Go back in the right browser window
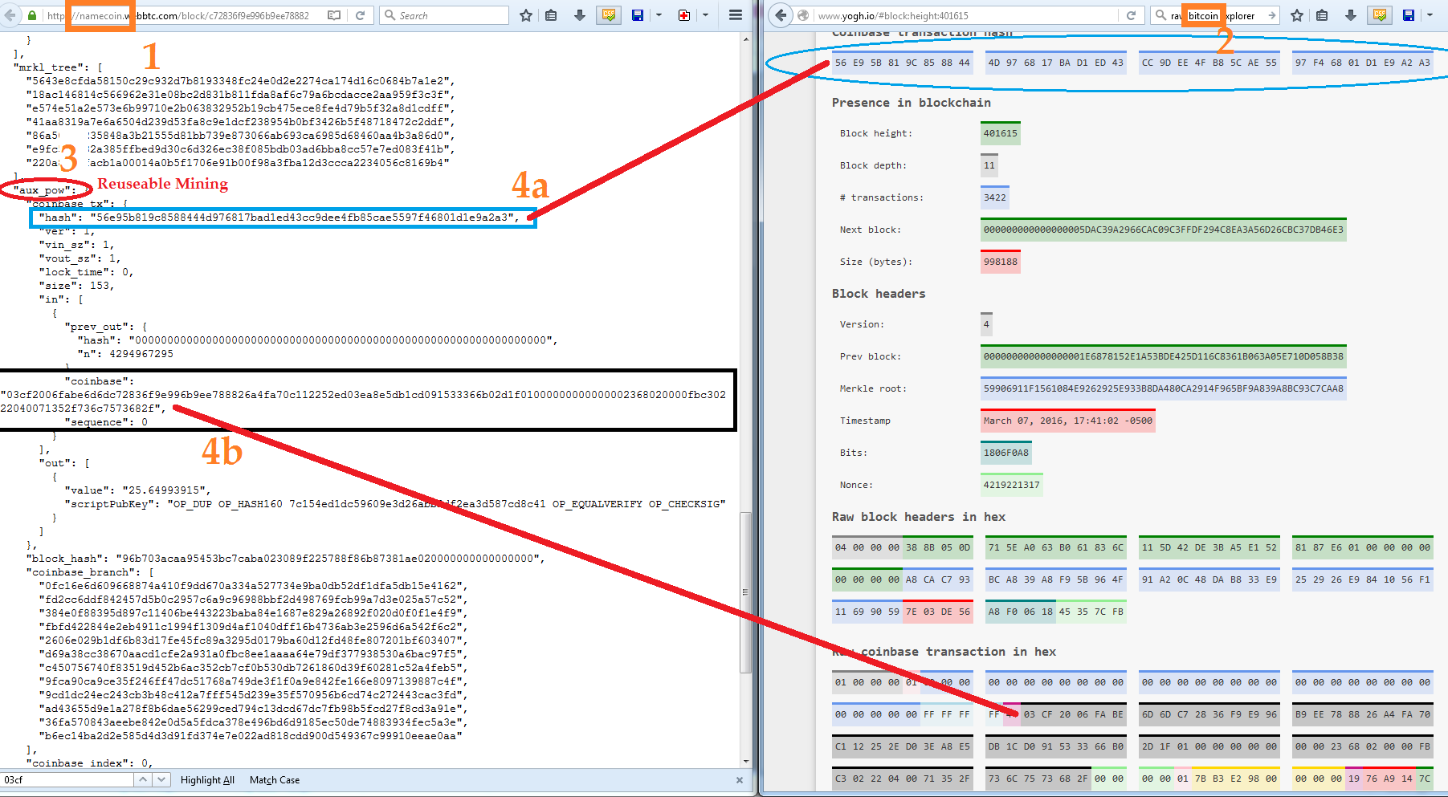1448x797 pixels. pyautogui.click(x=781, y=15)
